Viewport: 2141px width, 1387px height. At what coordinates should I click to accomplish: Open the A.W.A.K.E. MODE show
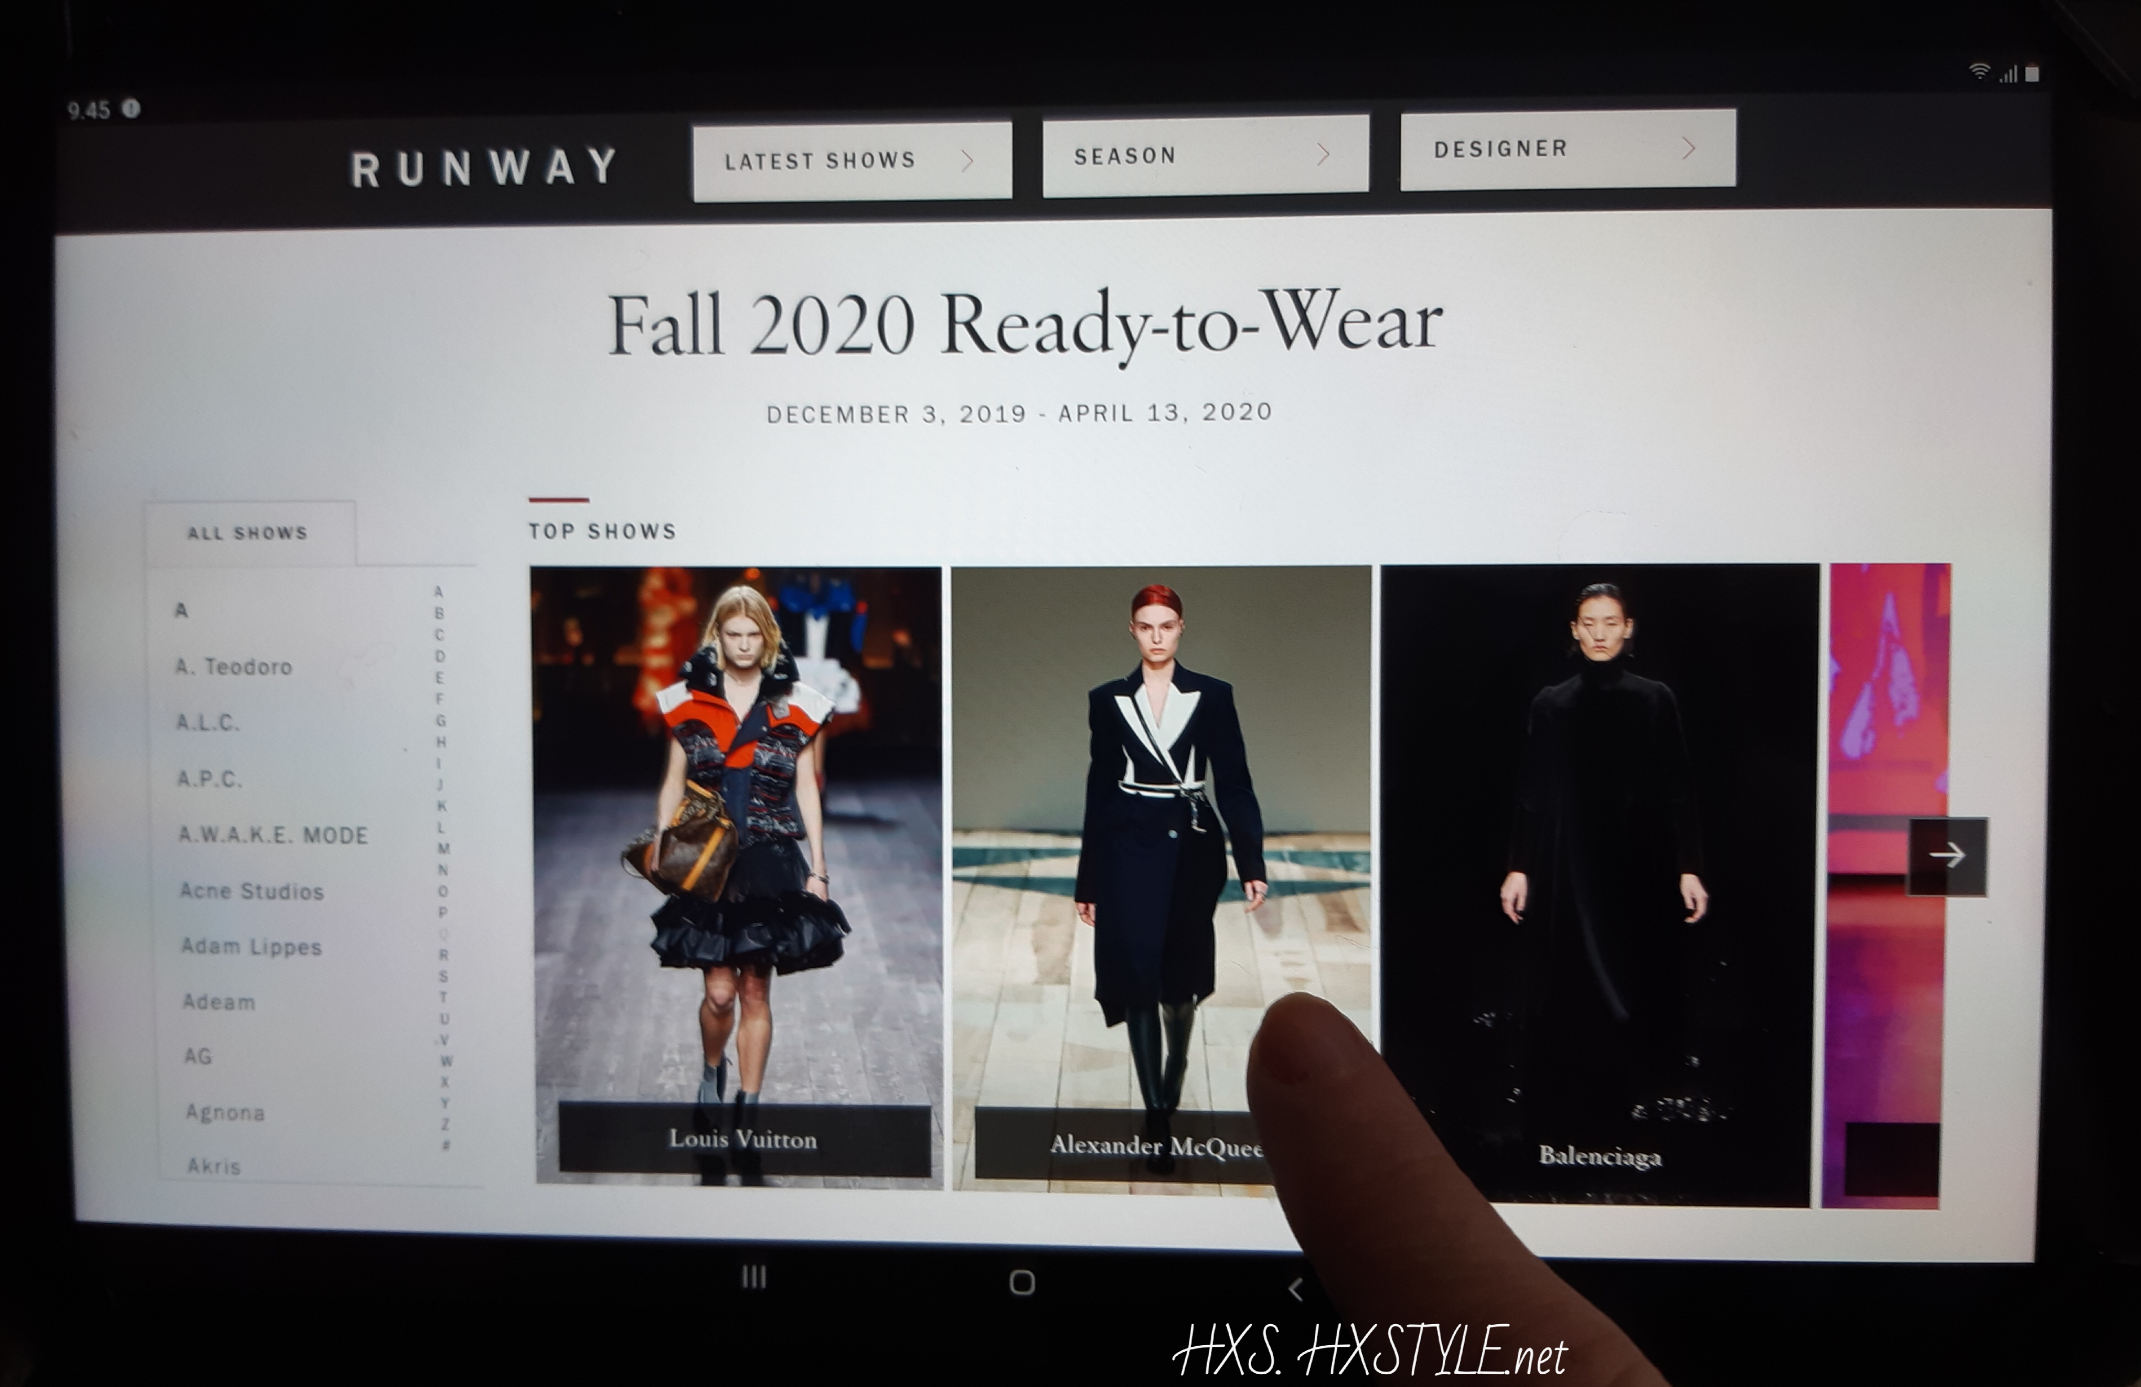click(274, 836)
